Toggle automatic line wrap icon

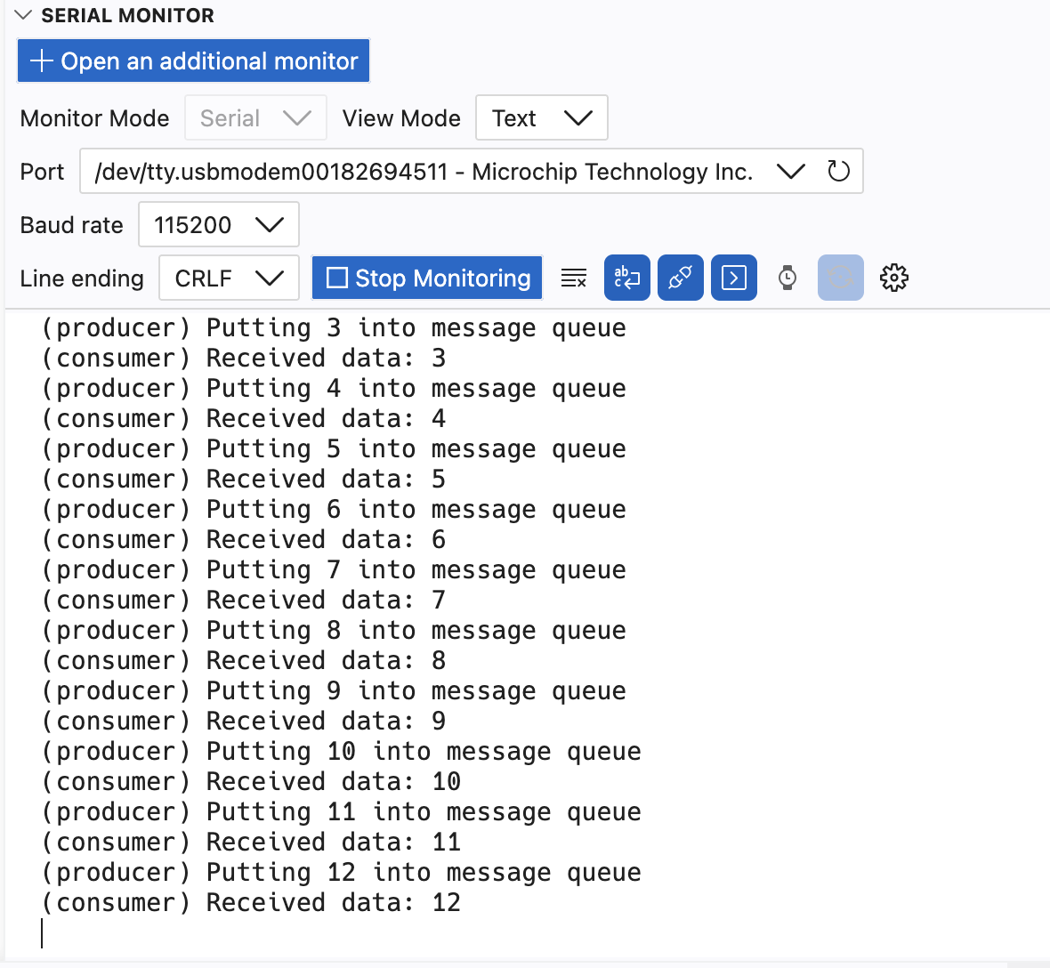(x=626, y=278)
